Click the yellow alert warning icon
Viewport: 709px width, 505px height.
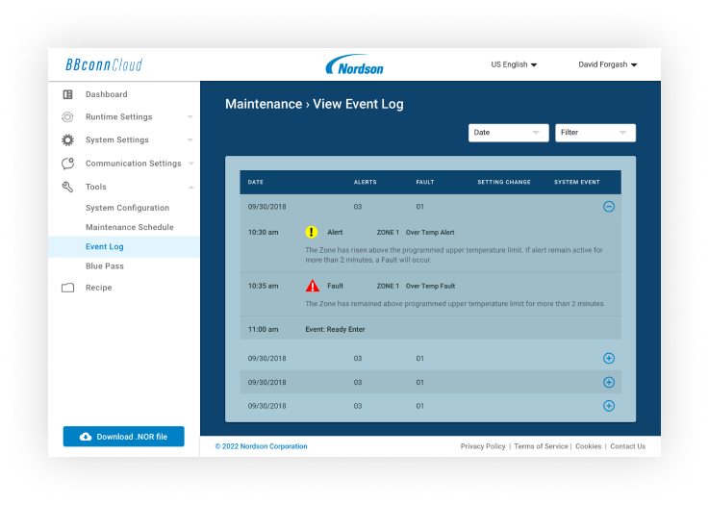click(311, 232)
